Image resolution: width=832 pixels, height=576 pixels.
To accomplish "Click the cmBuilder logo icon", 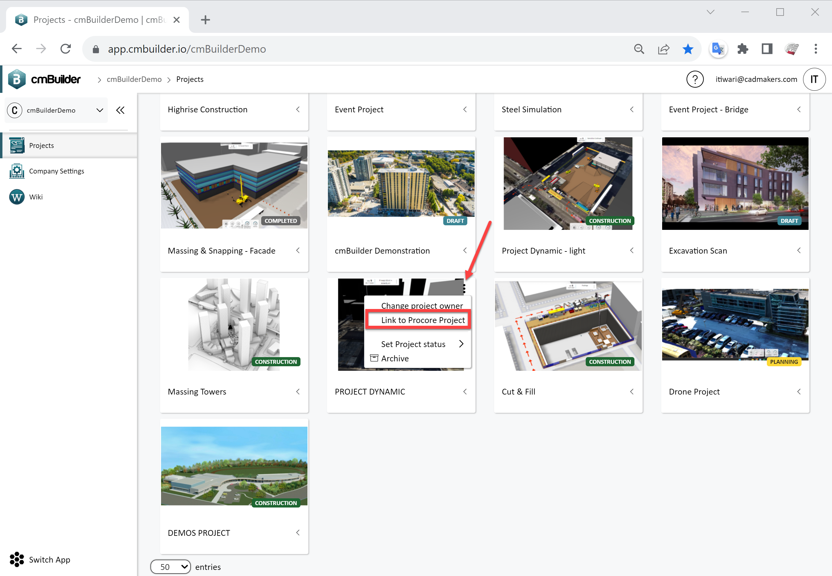I will 17,79.
